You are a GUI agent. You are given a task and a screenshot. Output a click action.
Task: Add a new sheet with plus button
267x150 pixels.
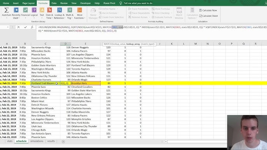click(x=63, y=141)
